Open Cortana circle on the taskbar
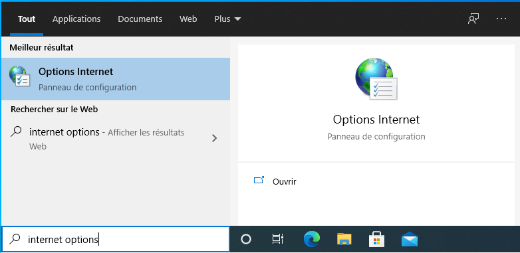 coord(246,239)
